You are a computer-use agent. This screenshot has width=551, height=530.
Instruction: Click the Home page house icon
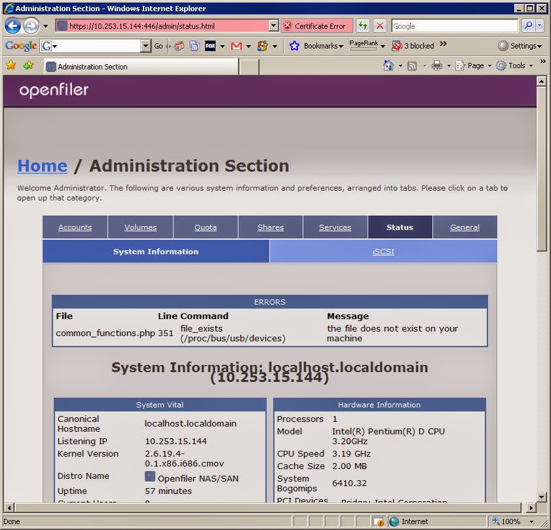(x=389, y=66)
